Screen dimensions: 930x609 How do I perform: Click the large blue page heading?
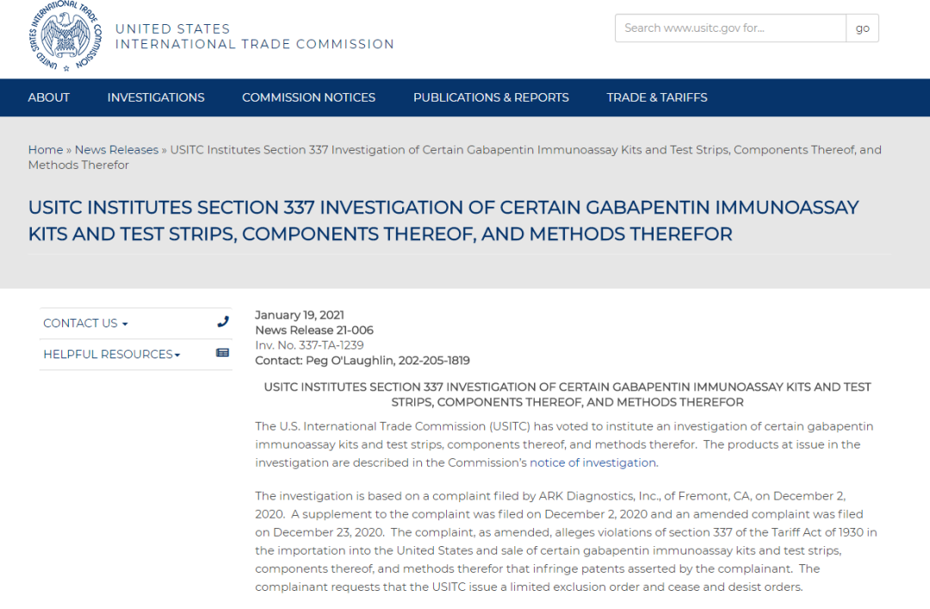click(443, 221)
